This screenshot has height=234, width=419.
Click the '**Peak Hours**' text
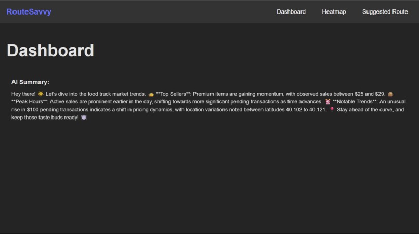[29, 101]
